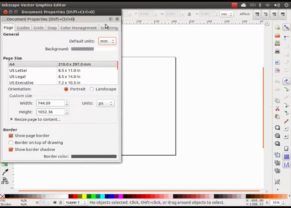The height and width of the screenshot is (208, 291).
Task: Pick yellow swatch from color palette
Action: 84,196
